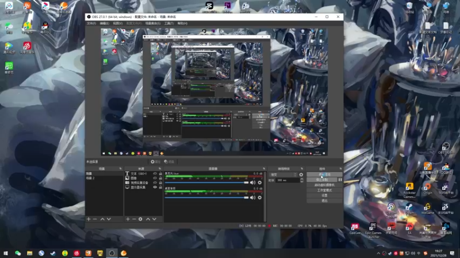Toggle visibility of the 文本 (GDI+) source
This screenshot has width=460, height=258.
coord(155,174)
